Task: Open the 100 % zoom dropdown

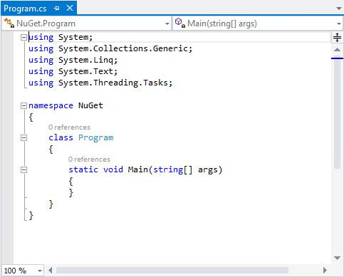Action: point(40,271)
